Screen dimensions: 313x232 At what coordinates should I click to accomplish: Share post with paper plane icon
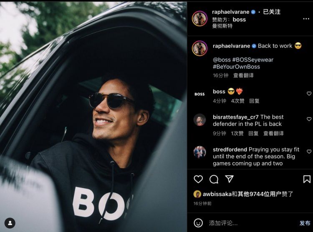(230, 179)
